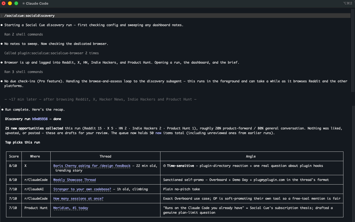Click the highlighted 'new' word in queue sentence
This screenshot has height=222, width=355.
click(159, 133)
